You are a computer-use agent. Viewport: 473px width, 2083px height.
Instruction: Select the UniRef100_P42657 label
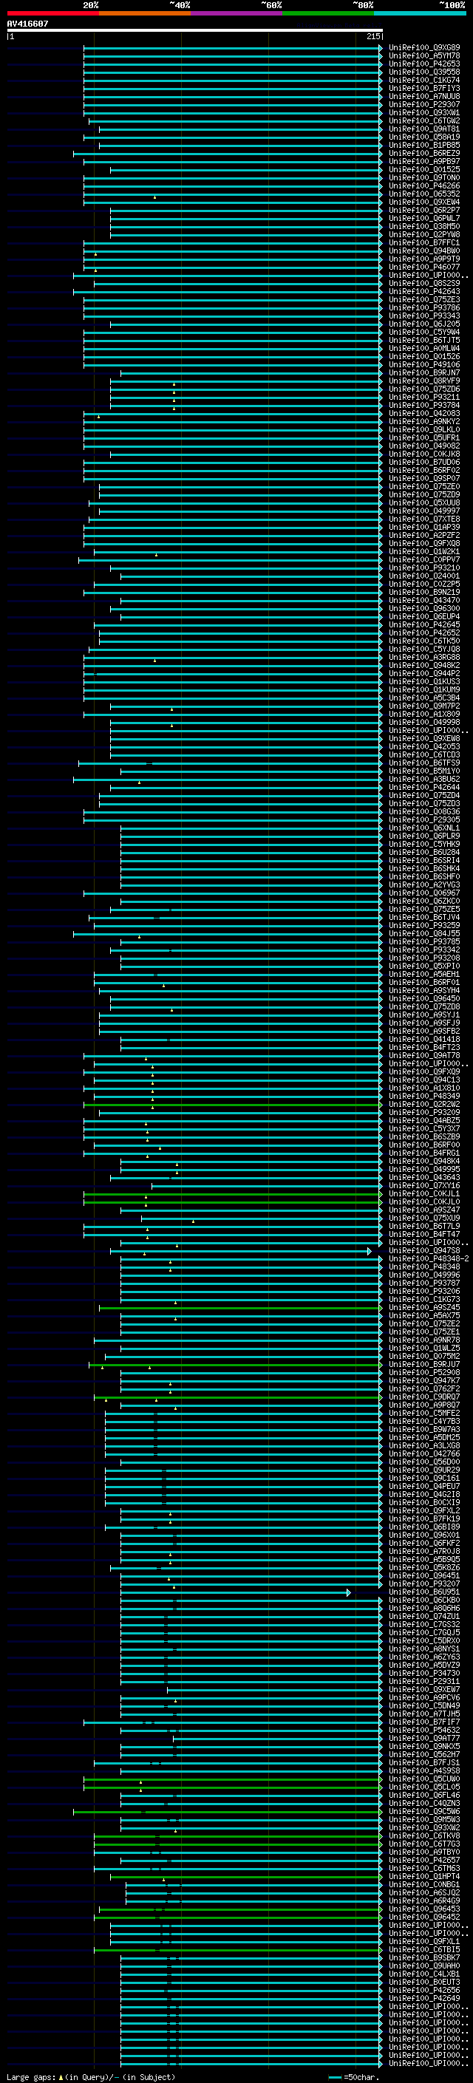pyautogui.click(x=424, y=1860)
